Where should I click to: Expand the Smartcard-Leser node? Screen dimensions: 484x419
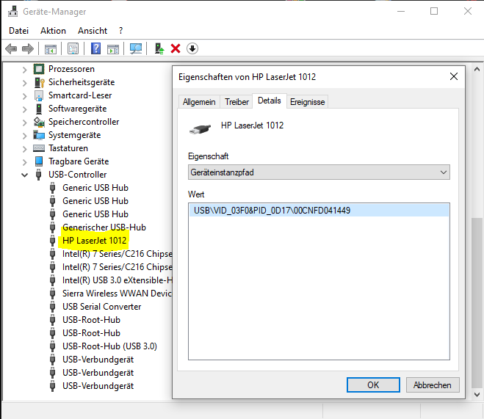point(25,96)
